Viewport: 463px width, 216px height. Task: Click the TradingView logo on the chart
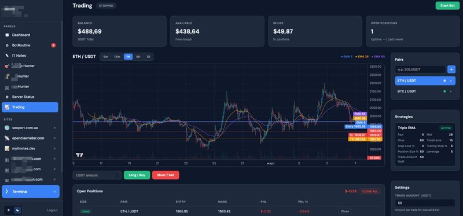(79, 155)
